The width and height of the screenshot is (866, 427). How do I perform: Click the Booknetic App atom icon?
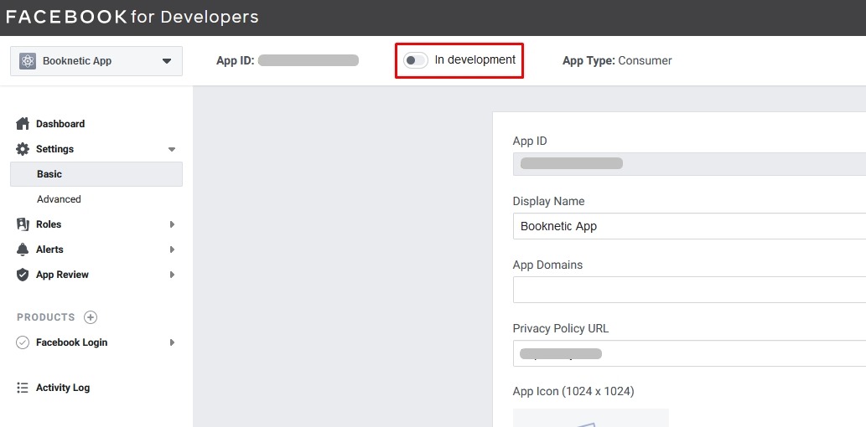(x=28, y=61)
